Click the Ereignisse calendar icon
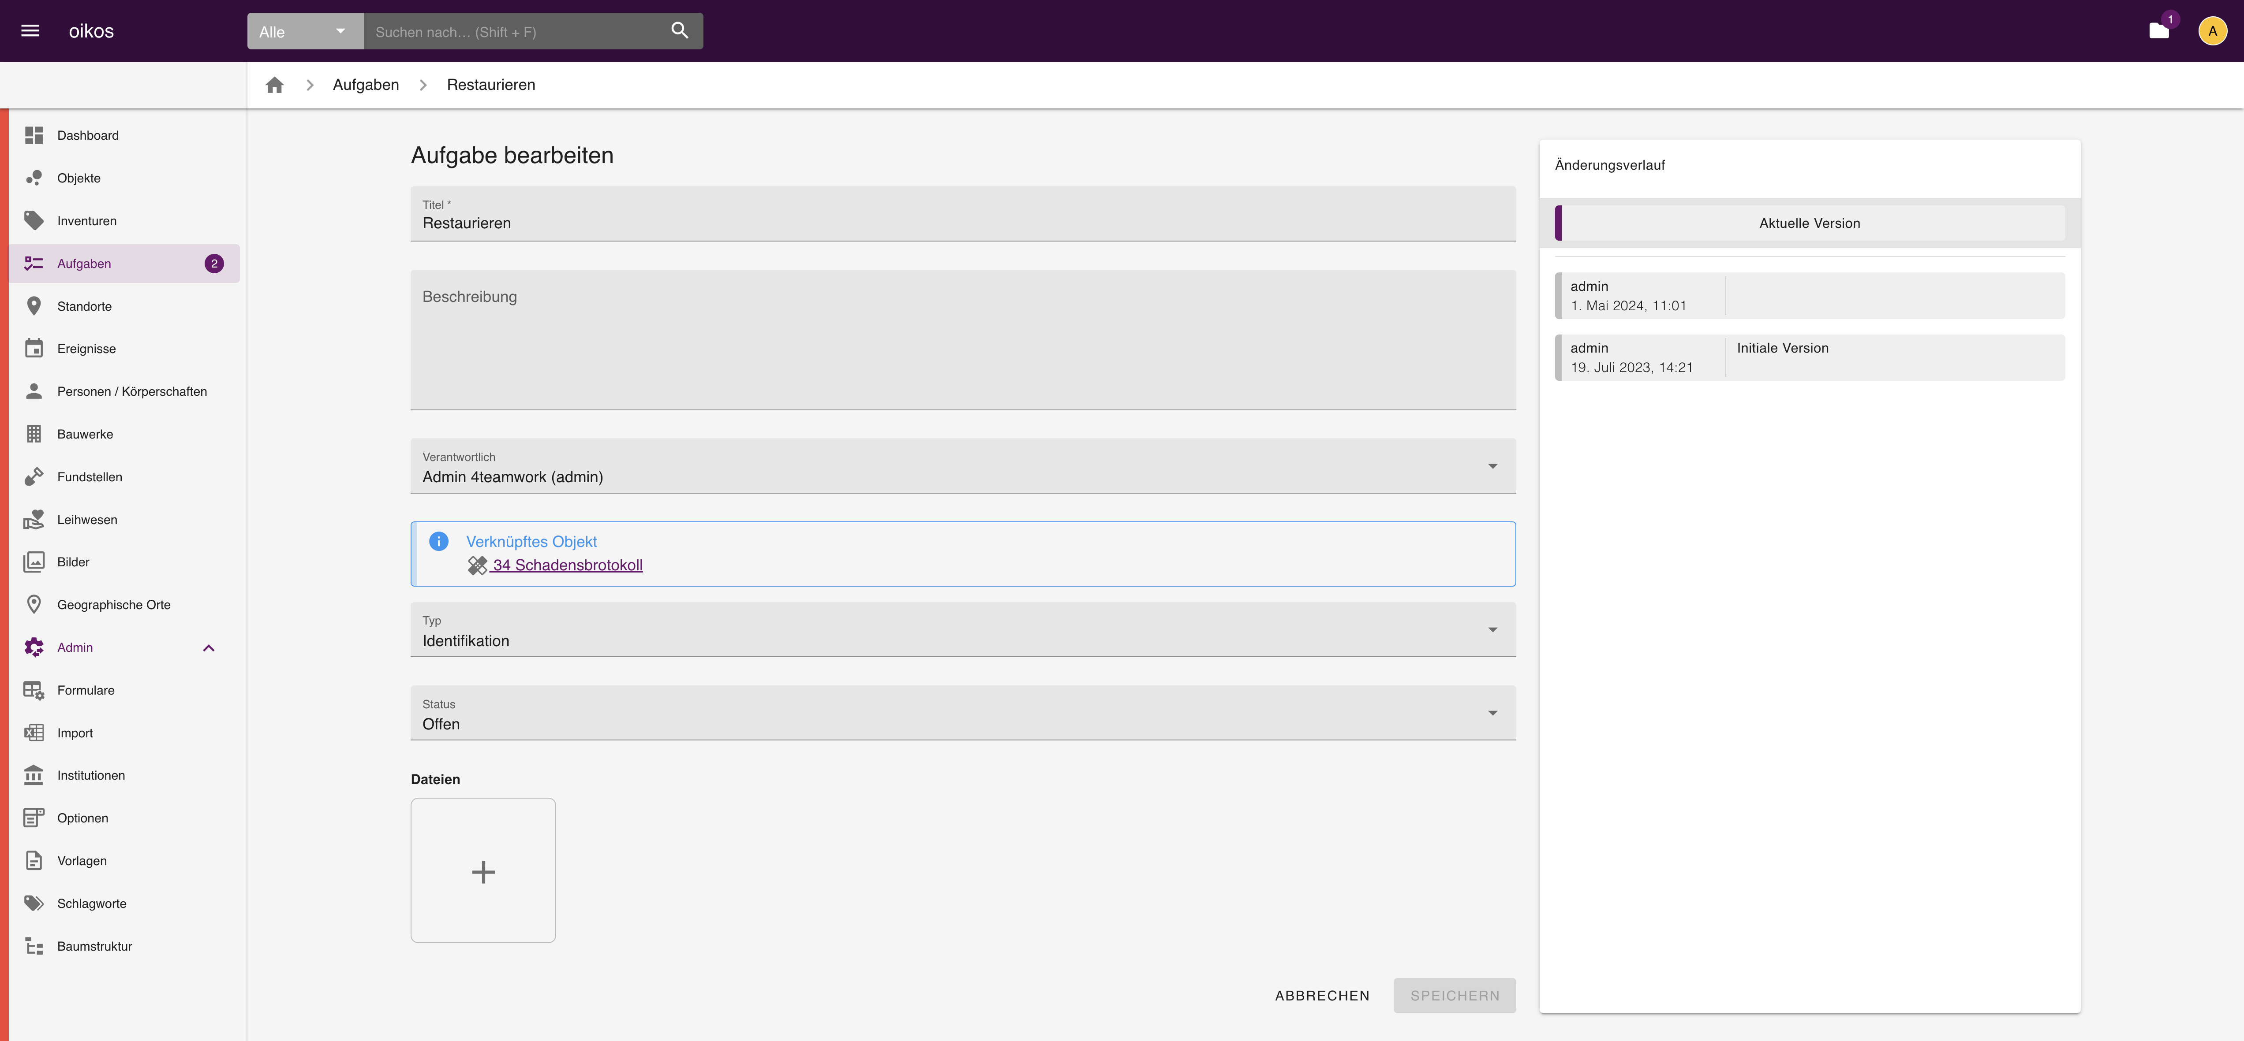 tap(34, 349)
